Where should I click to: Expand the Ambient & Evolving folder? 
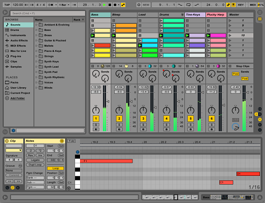(x=36, y=25)
